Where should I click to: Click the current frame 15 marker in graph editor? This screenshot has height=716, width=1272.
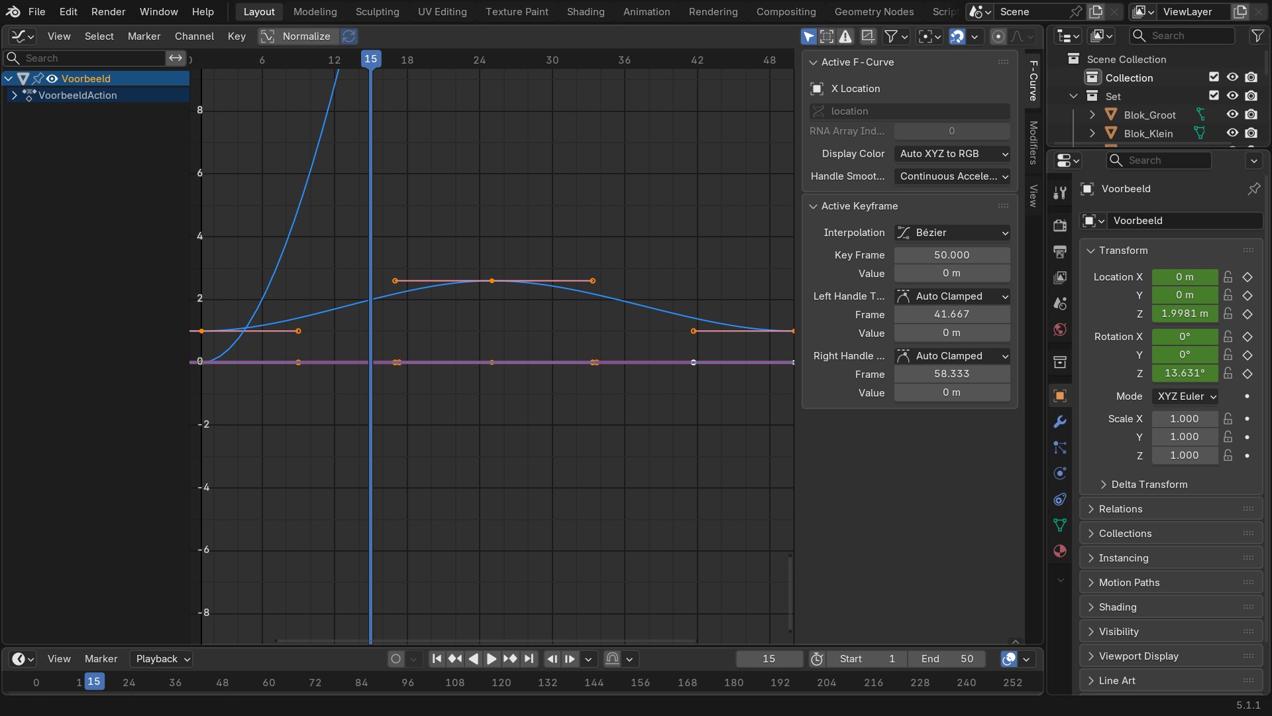click(370, 59)
